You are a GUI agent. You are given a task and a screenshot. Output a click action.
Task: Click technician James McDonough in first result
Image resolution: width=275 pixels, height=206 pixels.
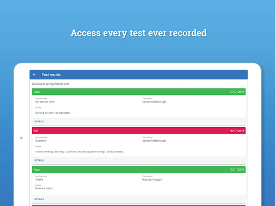coord(154,102)
